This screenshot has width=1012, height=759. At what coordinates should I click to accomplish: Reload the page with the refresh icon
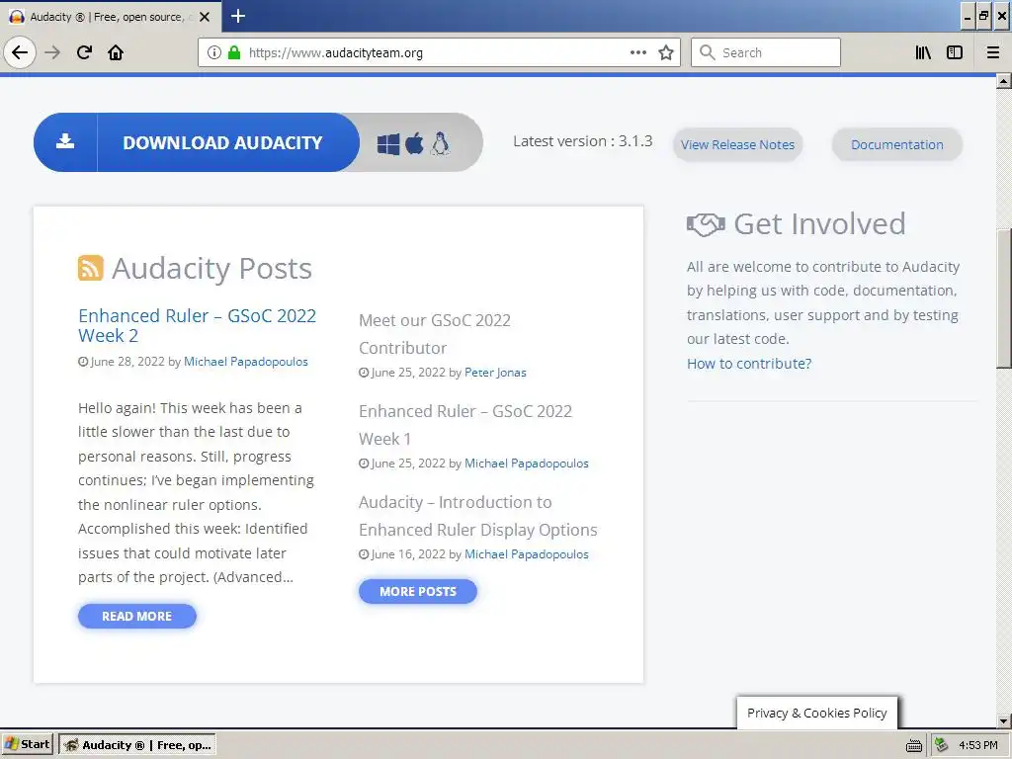tap(84, 52)
